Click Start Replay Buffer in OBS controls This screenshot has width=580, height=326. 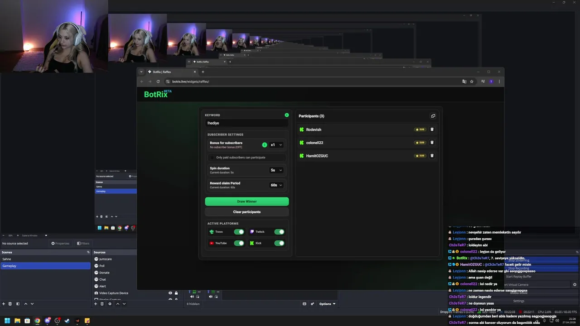519,277
